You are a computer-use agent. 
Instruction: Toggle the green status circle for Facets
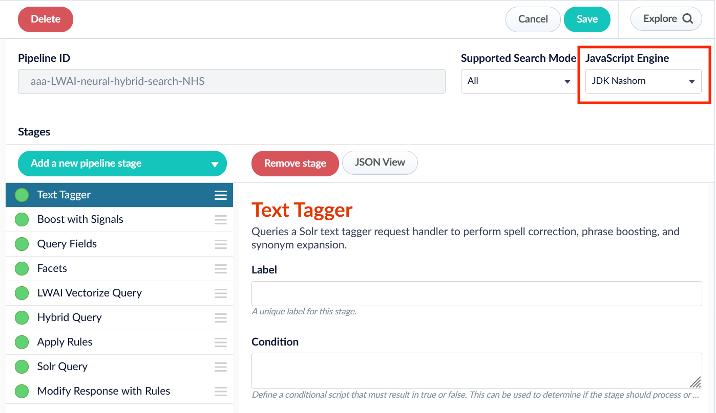coord(22,268)
